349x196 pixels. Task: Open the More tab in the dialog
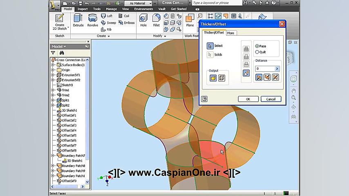click(x=231, y=33)
